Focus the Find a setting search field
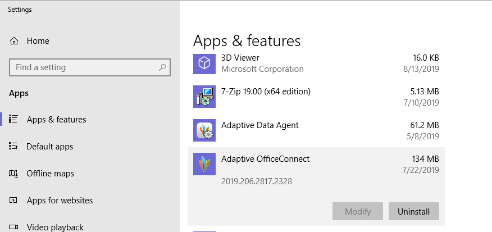 point(90,67)
